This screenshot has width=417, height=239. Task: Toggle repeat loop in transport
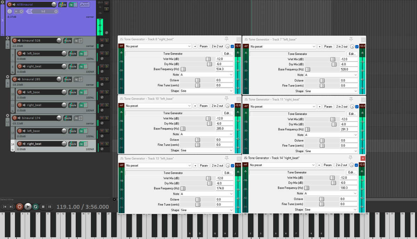pyautogui.click(x=35, y=207)
